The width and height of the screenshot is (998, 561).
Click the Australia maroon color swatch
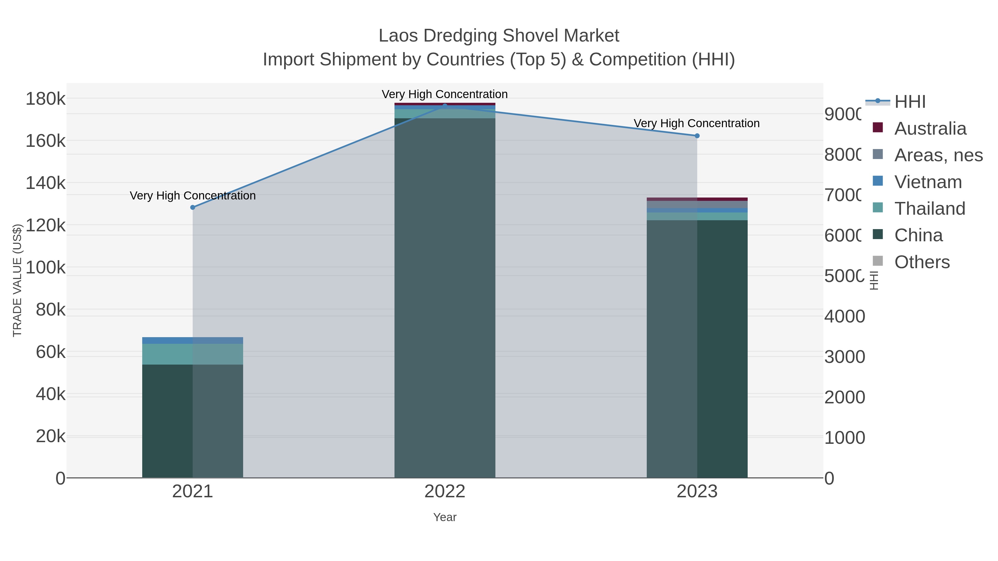click(878, 127)
